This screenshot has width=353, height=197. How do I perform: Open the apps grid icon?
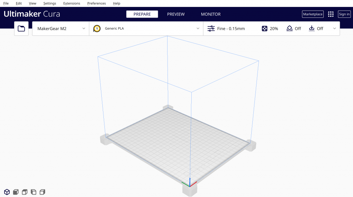(x=331, y=14)
